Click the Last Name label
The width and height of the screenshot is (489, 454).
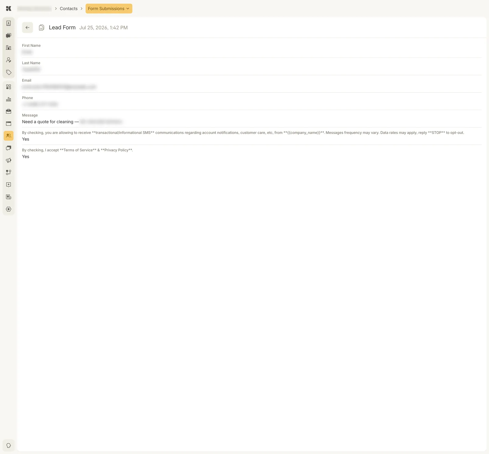[x=31, y=63]
